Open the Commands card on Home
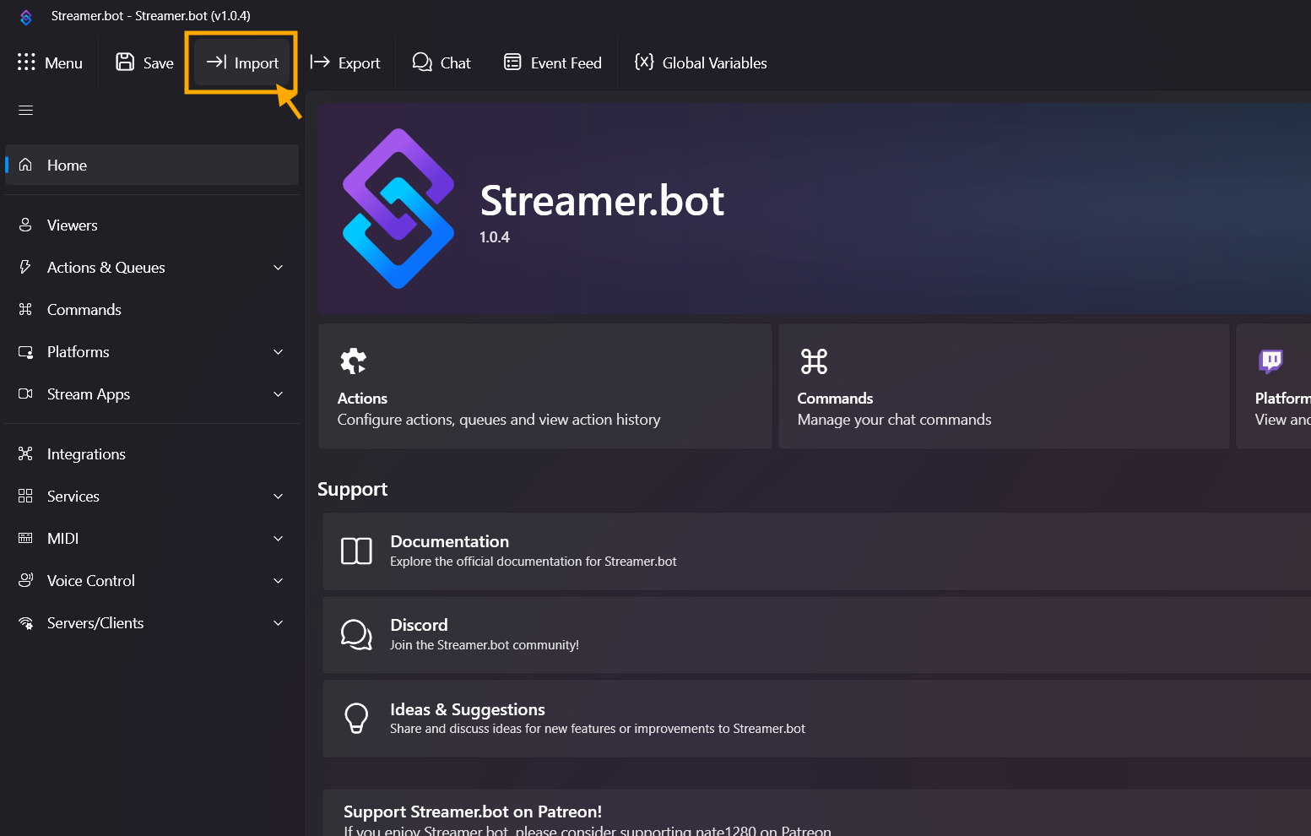The image size is (1311, 836). [1003, 387]
